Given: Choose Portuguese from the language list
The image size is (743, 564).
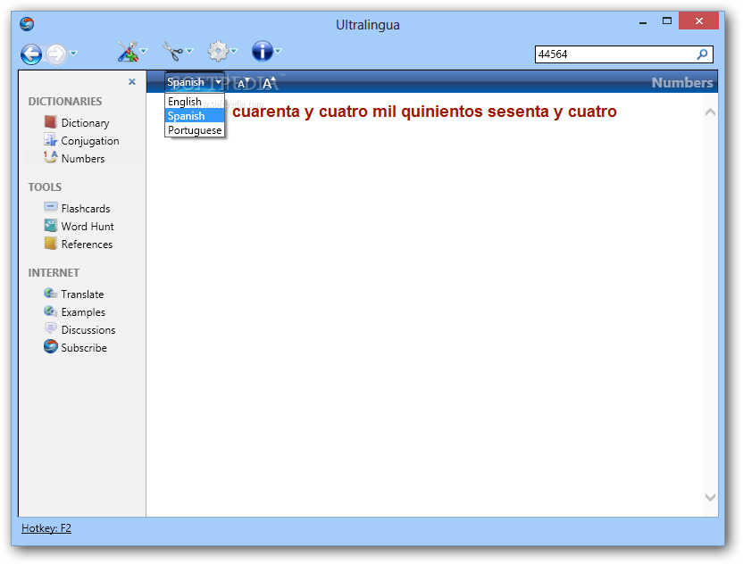Looking at the screenshot, I should coord(195,130).
